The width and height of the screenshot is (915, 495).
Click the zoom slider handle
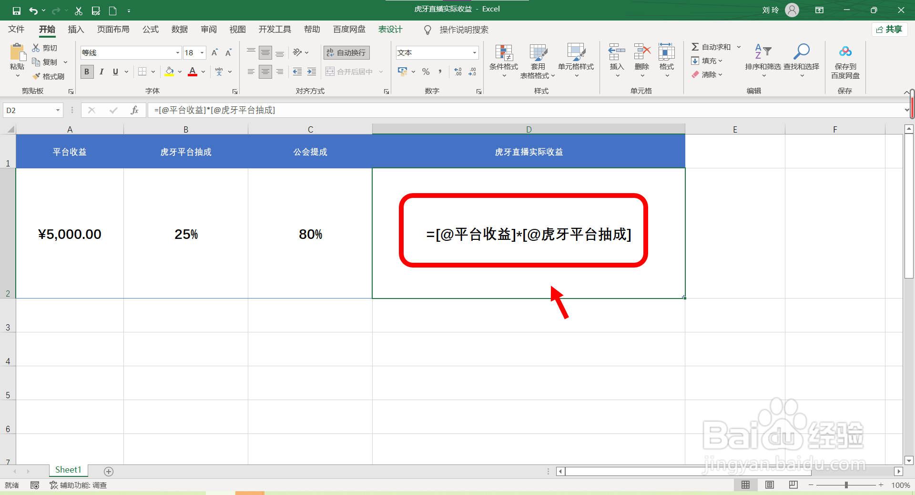click(846, 485)
